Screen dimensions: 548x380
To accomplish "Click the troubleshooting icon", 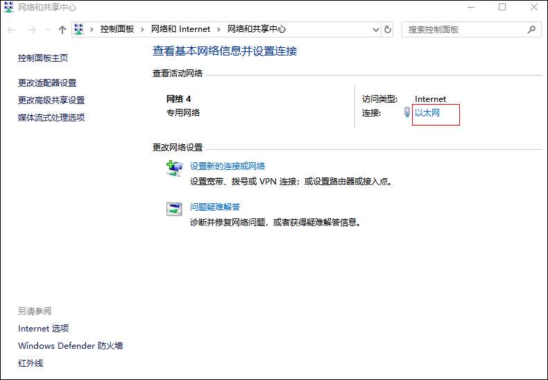I will click(x=174, y=209).
